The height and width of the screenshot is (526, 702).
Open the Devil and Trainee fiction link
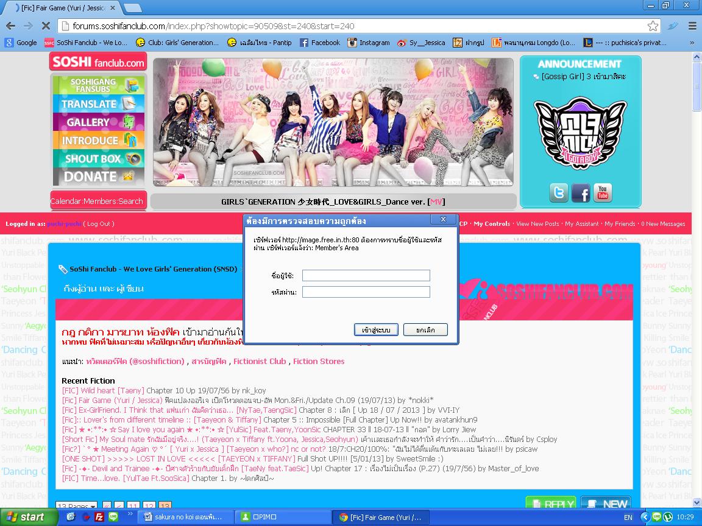185,469
